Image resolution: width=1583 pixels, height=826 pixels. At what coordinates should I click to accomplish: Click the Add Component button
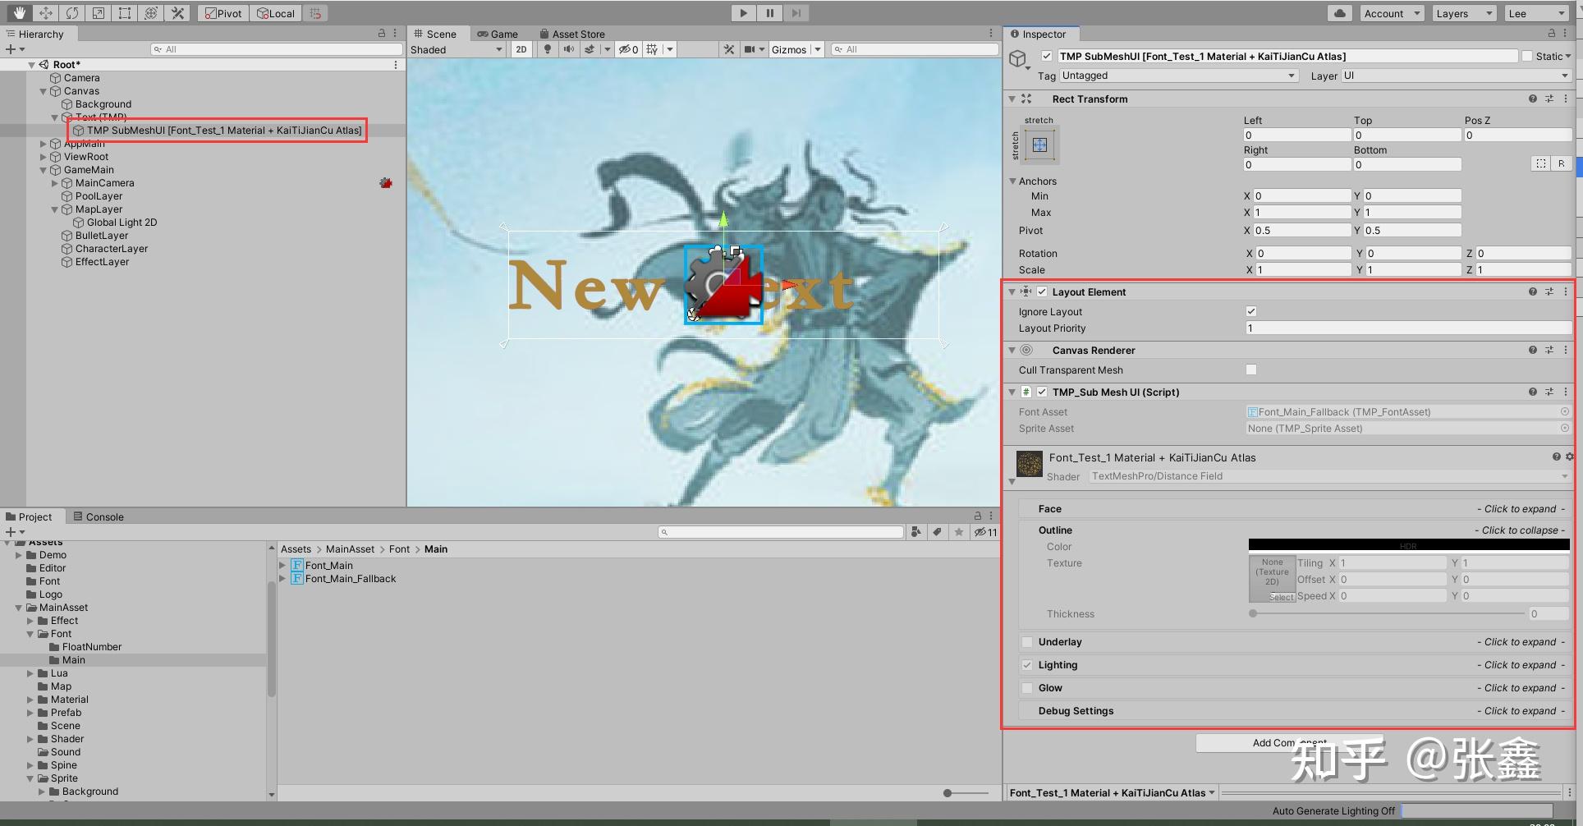coord(1290,743)
